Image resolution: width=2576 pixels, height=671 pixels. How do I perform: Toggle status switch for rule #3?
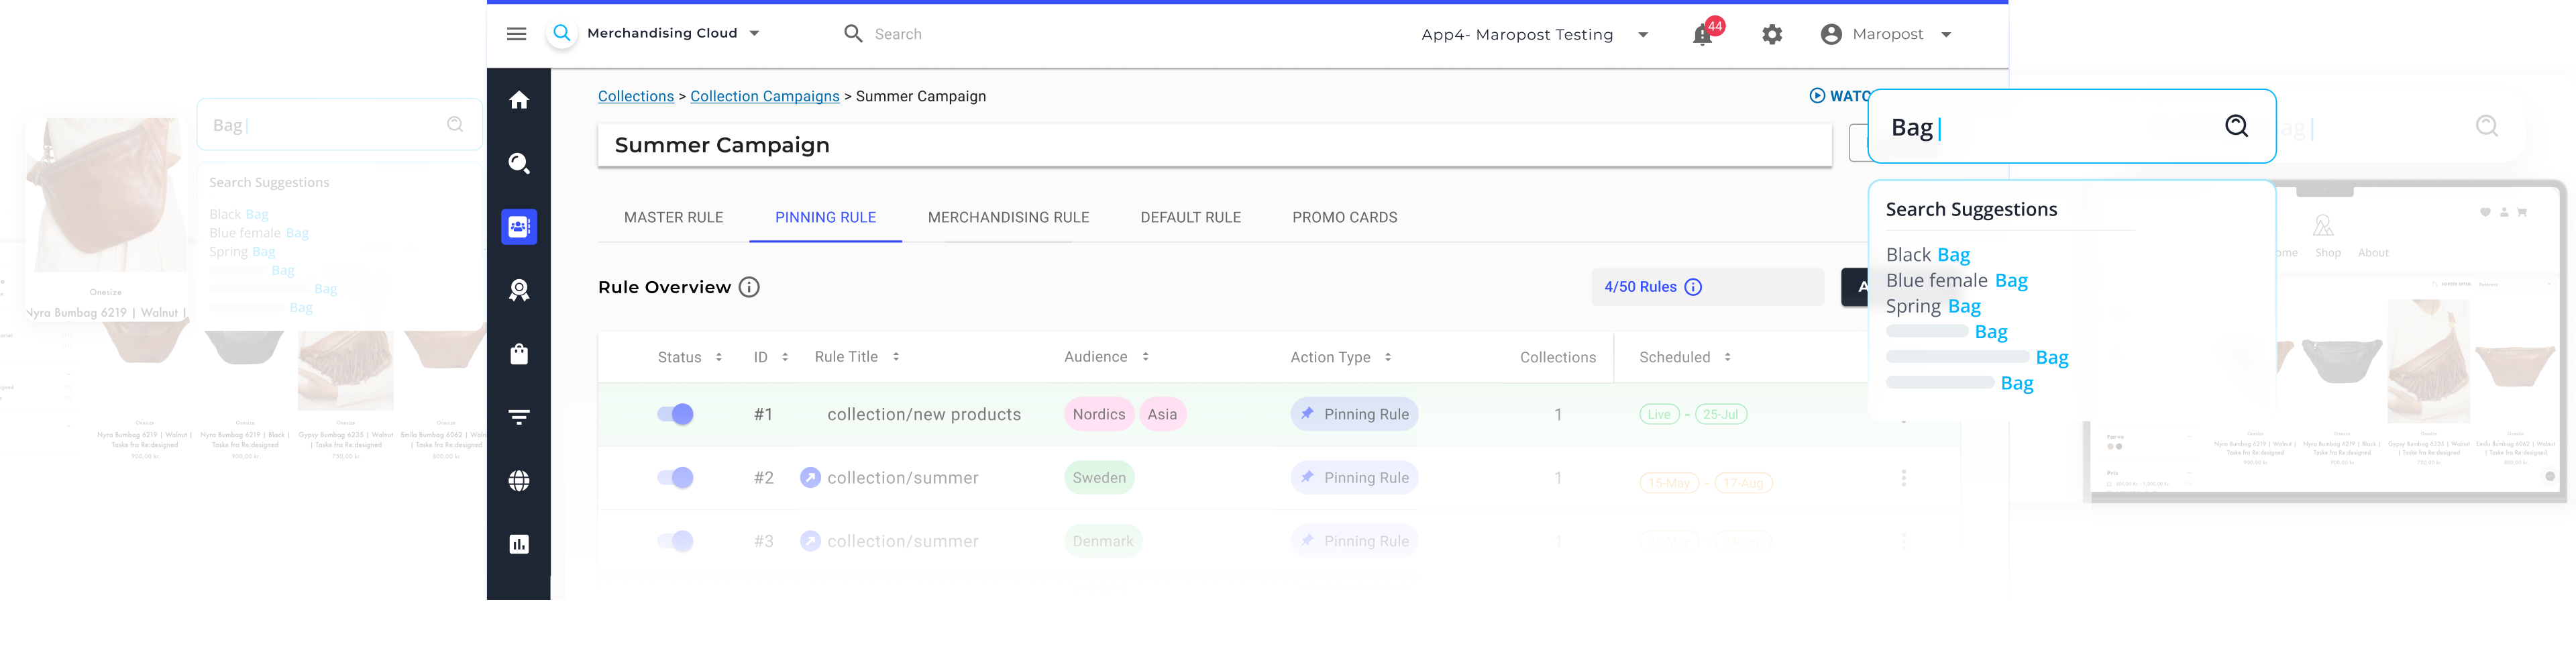tap(676, 541)
